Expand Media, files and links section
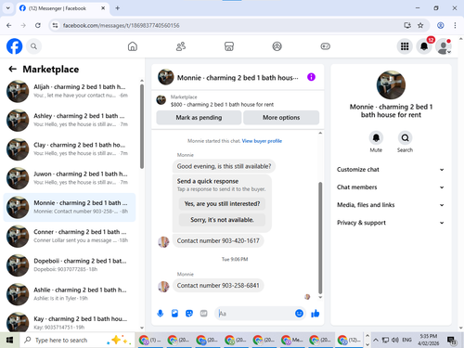 [391, 205]
